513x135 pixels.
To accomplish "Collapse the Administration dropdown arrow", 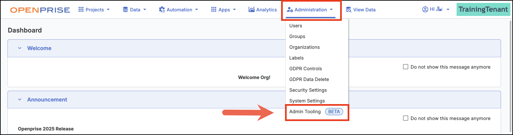I will point(331,10).
